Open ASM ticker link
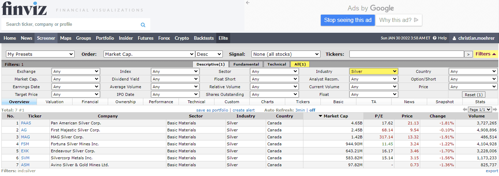Screen dimensions: 499x176 click(25, 165)
